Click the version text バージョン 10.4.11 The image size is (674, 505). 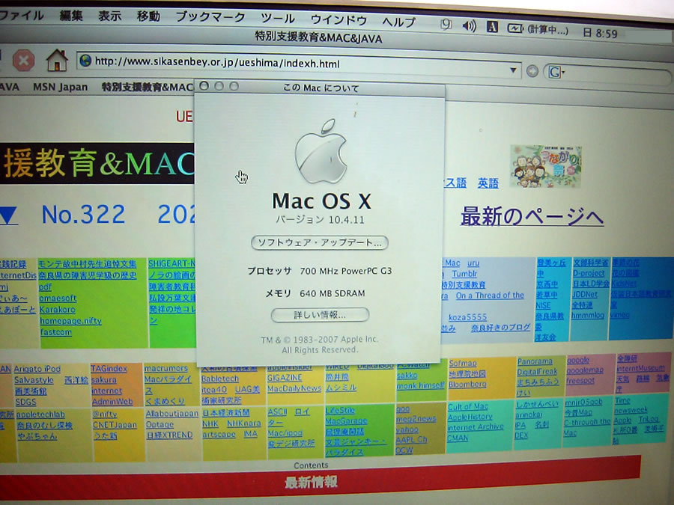click(321, 220)
